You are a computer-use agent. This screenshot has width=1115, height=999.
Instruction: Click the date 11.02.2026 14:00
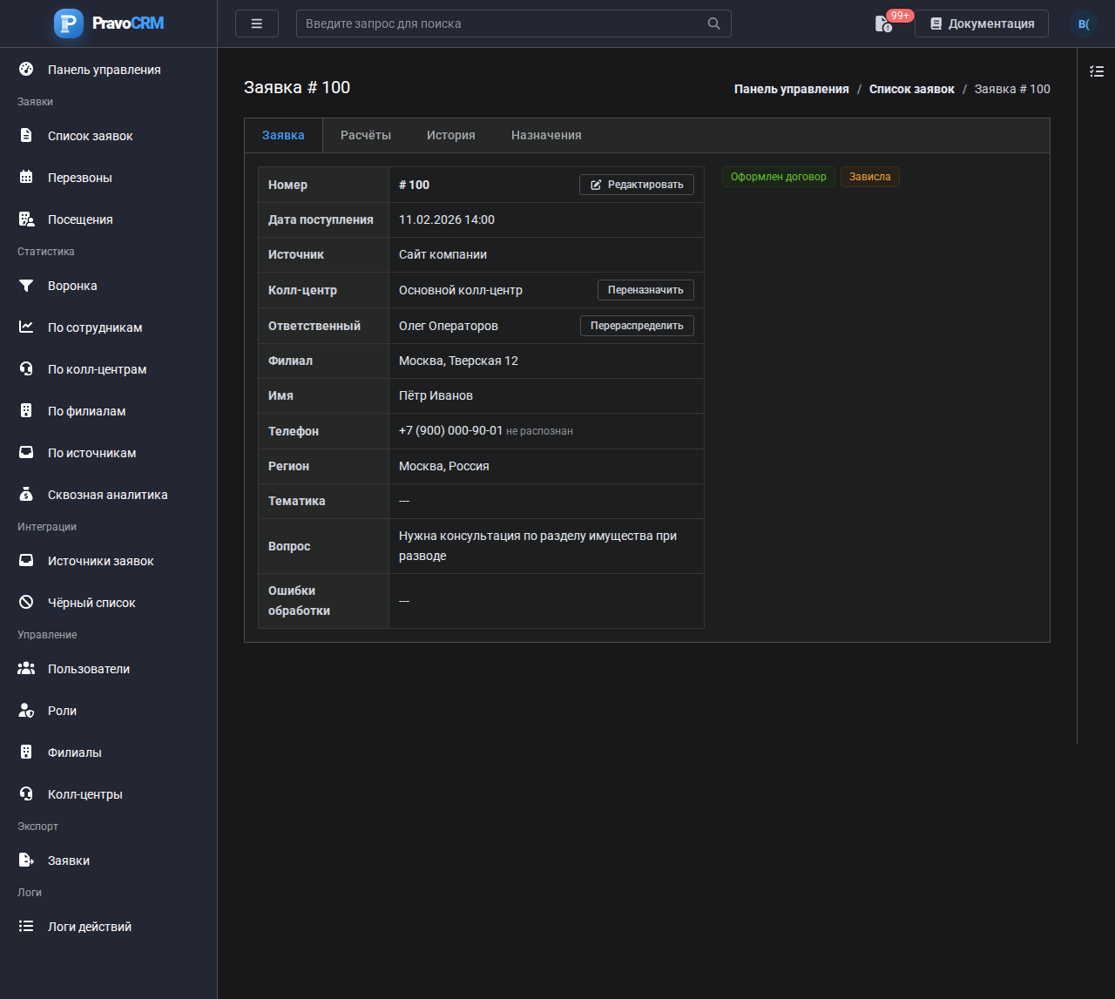[447, 219]
